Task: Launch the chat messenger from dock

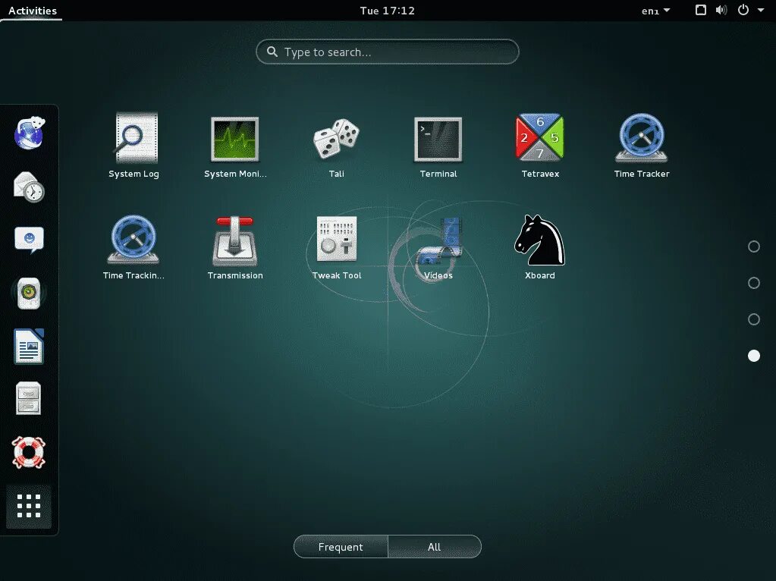Action: pos(29,240)
